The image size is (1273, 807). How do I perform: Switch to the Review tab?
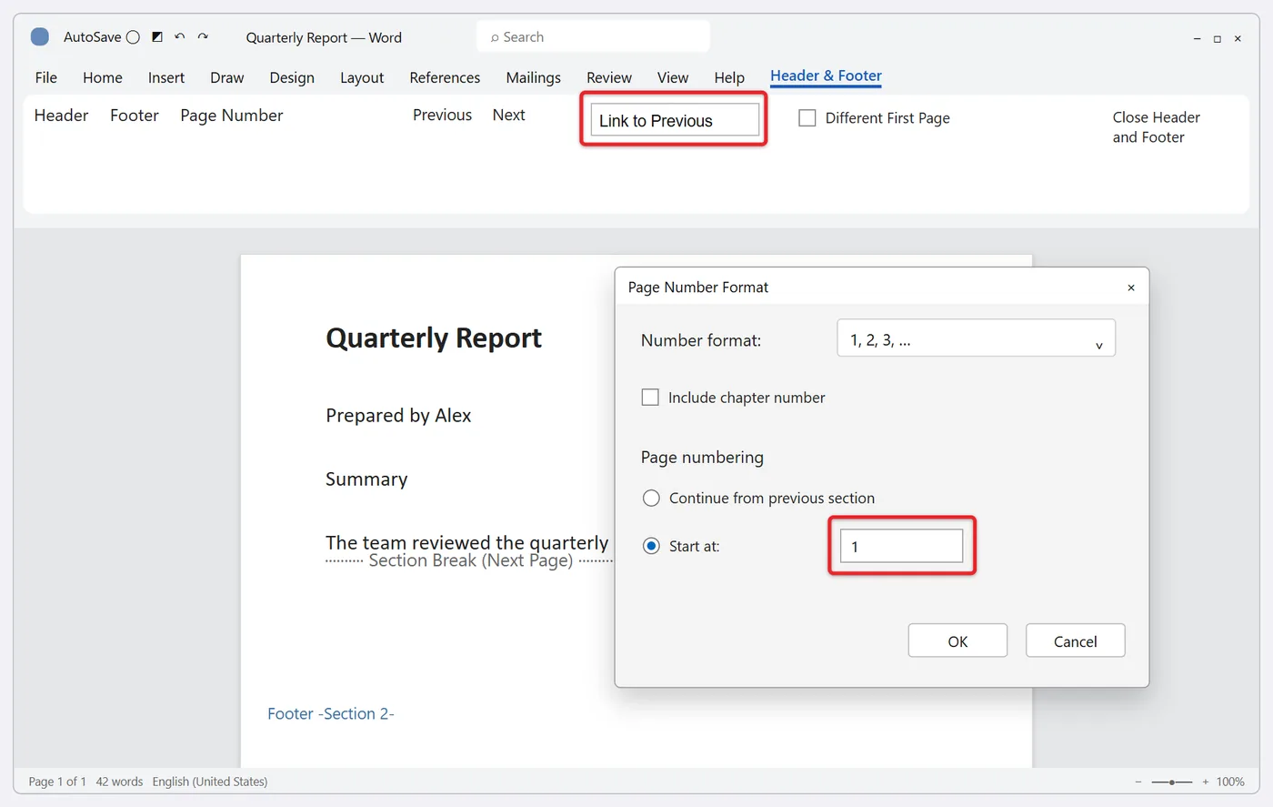[609, 78]
